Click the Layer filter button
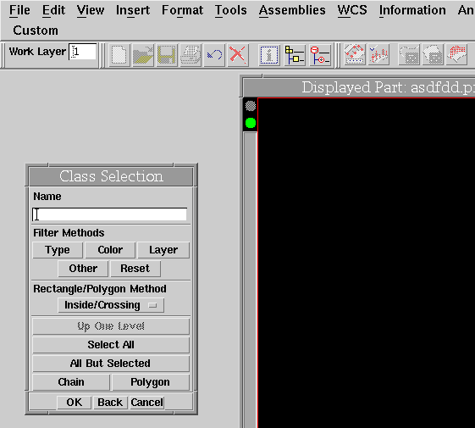Image resolution: width=475 pixels, height=428 pixels. [x=163, y=250]
